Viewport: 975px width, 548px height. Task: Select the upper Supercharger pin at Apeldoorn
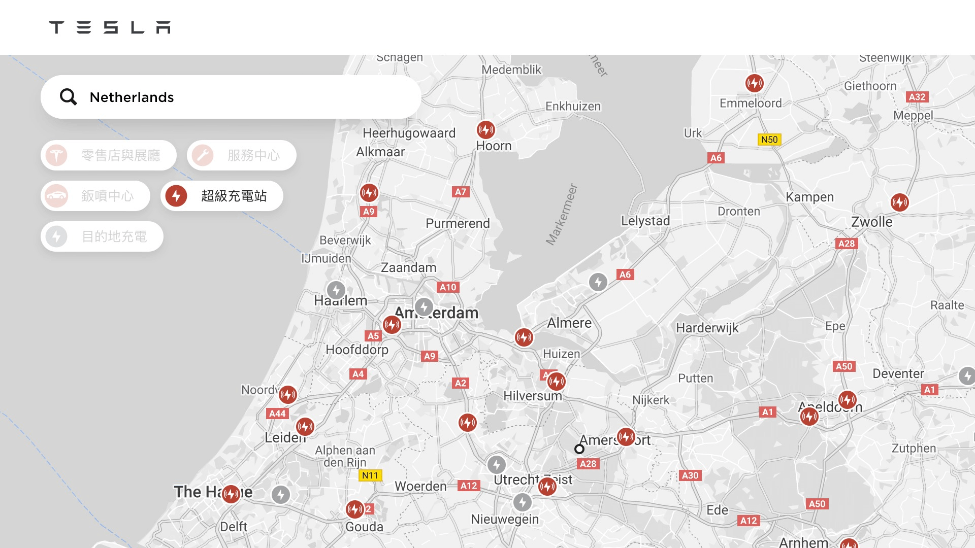pyautogui.click(x=848, y=400)
